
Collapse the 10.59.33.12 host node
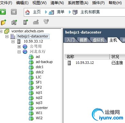coord(13,42)
